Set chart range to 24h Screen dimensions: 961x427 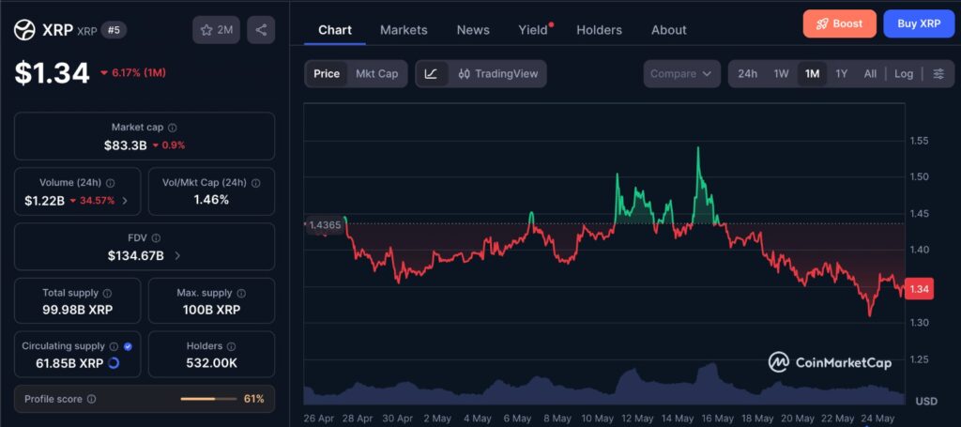point(747,73)
